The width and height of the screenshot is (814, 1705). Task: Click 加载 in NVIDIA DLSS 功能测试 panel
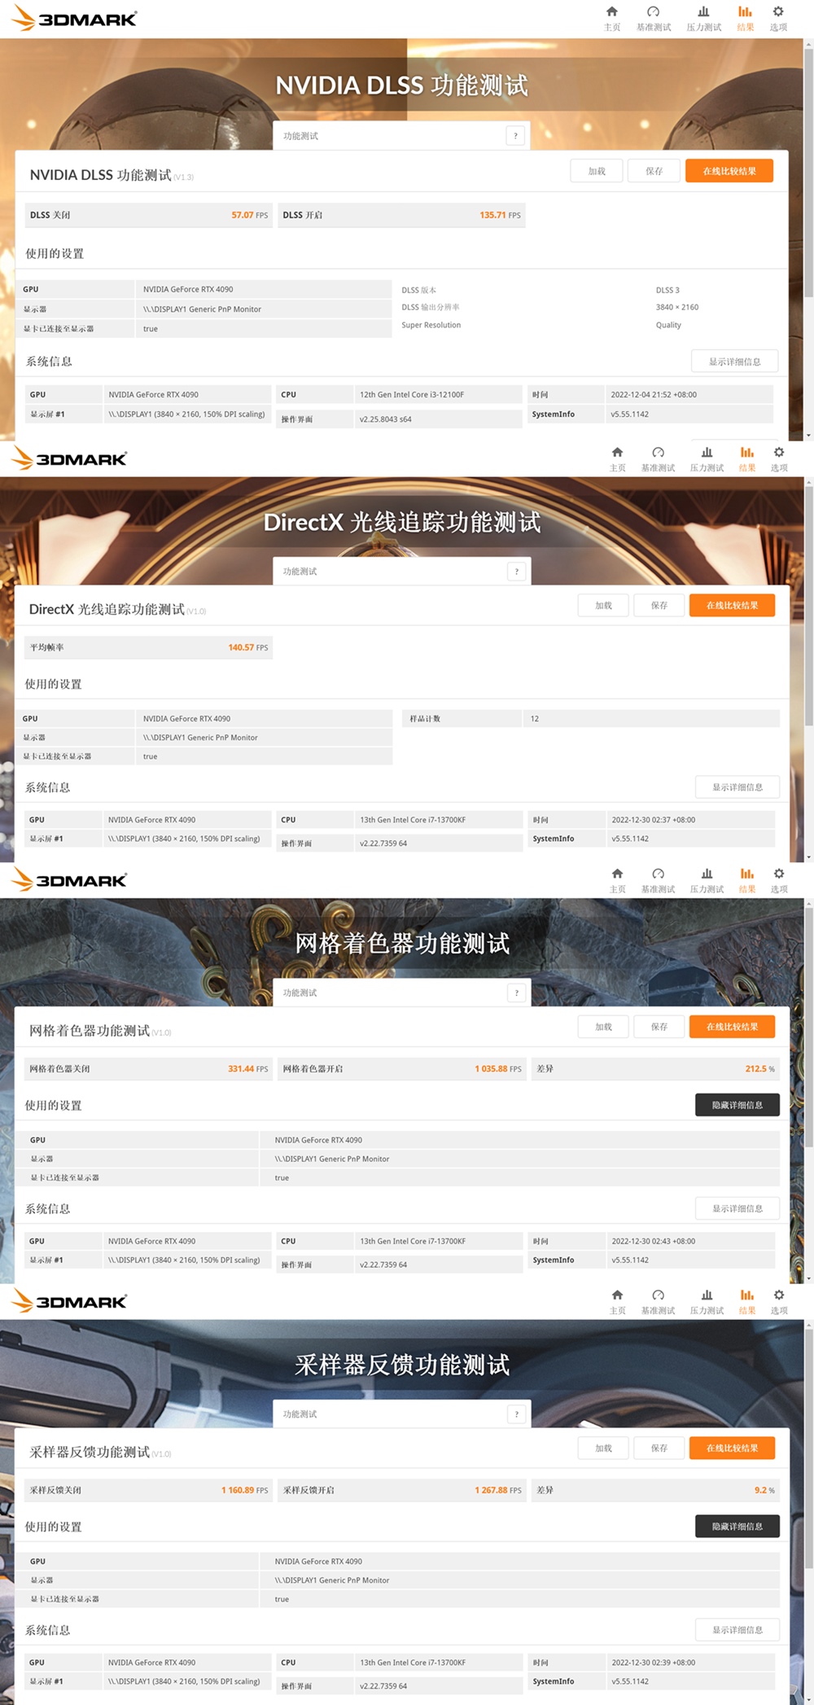point(597,171)
